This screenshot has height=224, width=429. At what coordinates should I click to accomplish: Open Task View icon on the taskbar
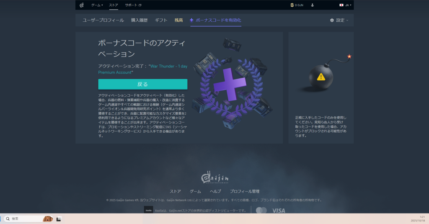(x=59, y=219)
